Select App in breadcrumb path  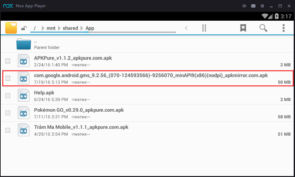point(90,28)
